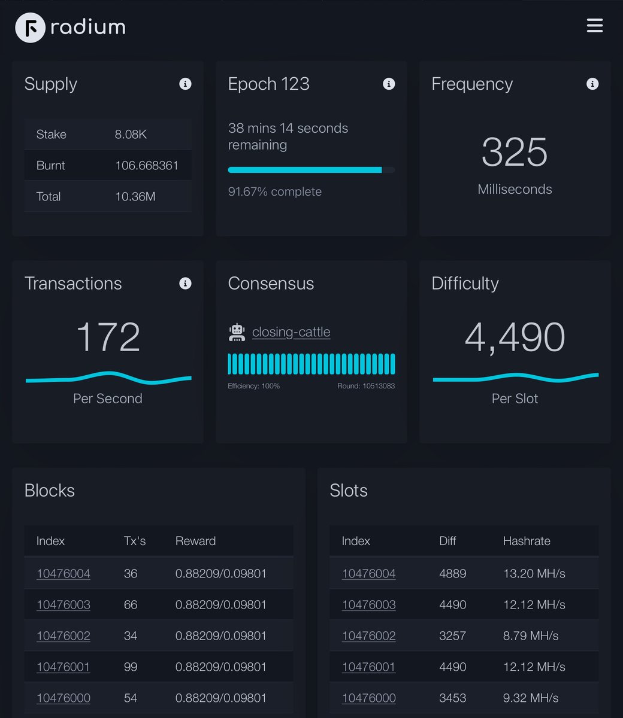Click the consensus efficiency bar chart

pyautogui.click(x=311, y=364)
